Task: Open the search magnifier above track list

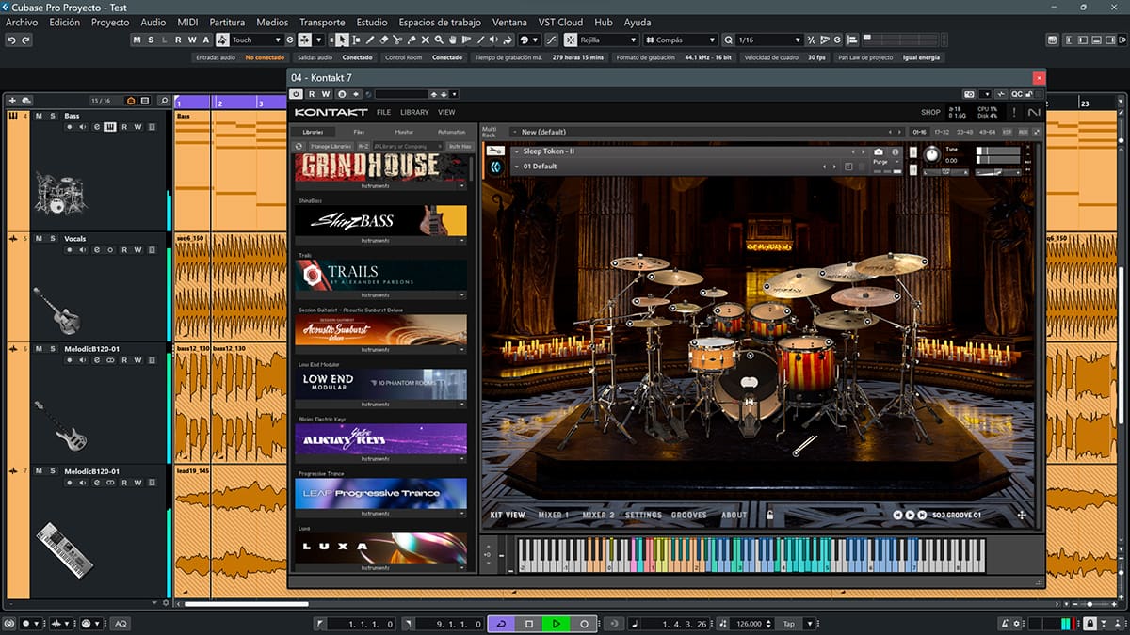Action: click(x=165, y=101)
